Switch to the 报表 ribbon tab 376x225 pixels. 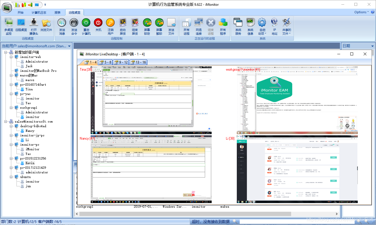[x=57, y=12]
